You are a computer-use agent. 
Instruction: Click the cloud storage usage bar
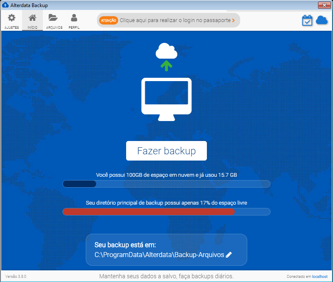pos(166,184)
